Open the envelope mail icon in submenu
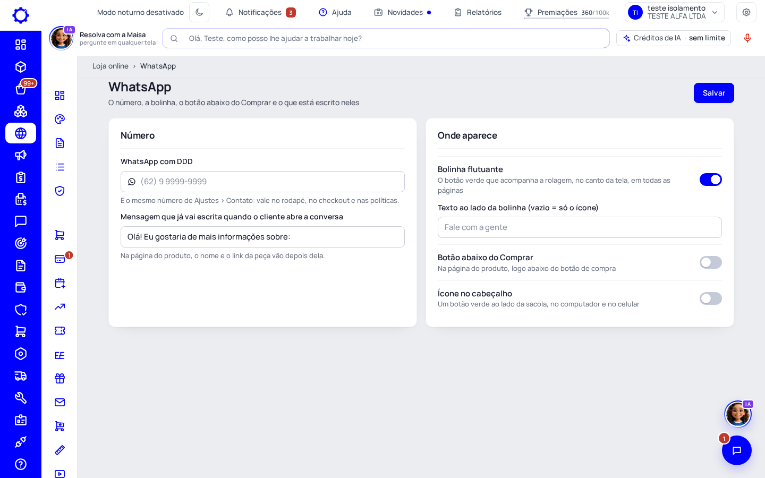765x478 pixels. coord(60,402)
